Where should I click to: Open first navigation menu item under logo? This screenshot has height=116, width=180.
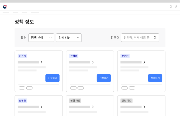pos(6,12)
